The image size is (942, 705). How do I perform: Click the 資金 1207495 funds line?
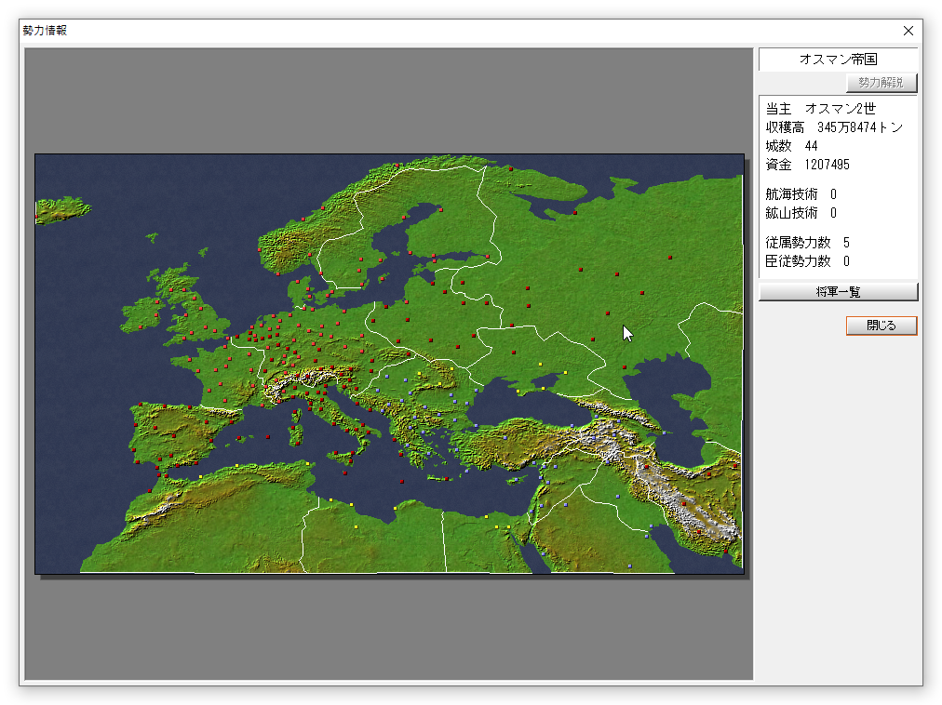(807, 165)
